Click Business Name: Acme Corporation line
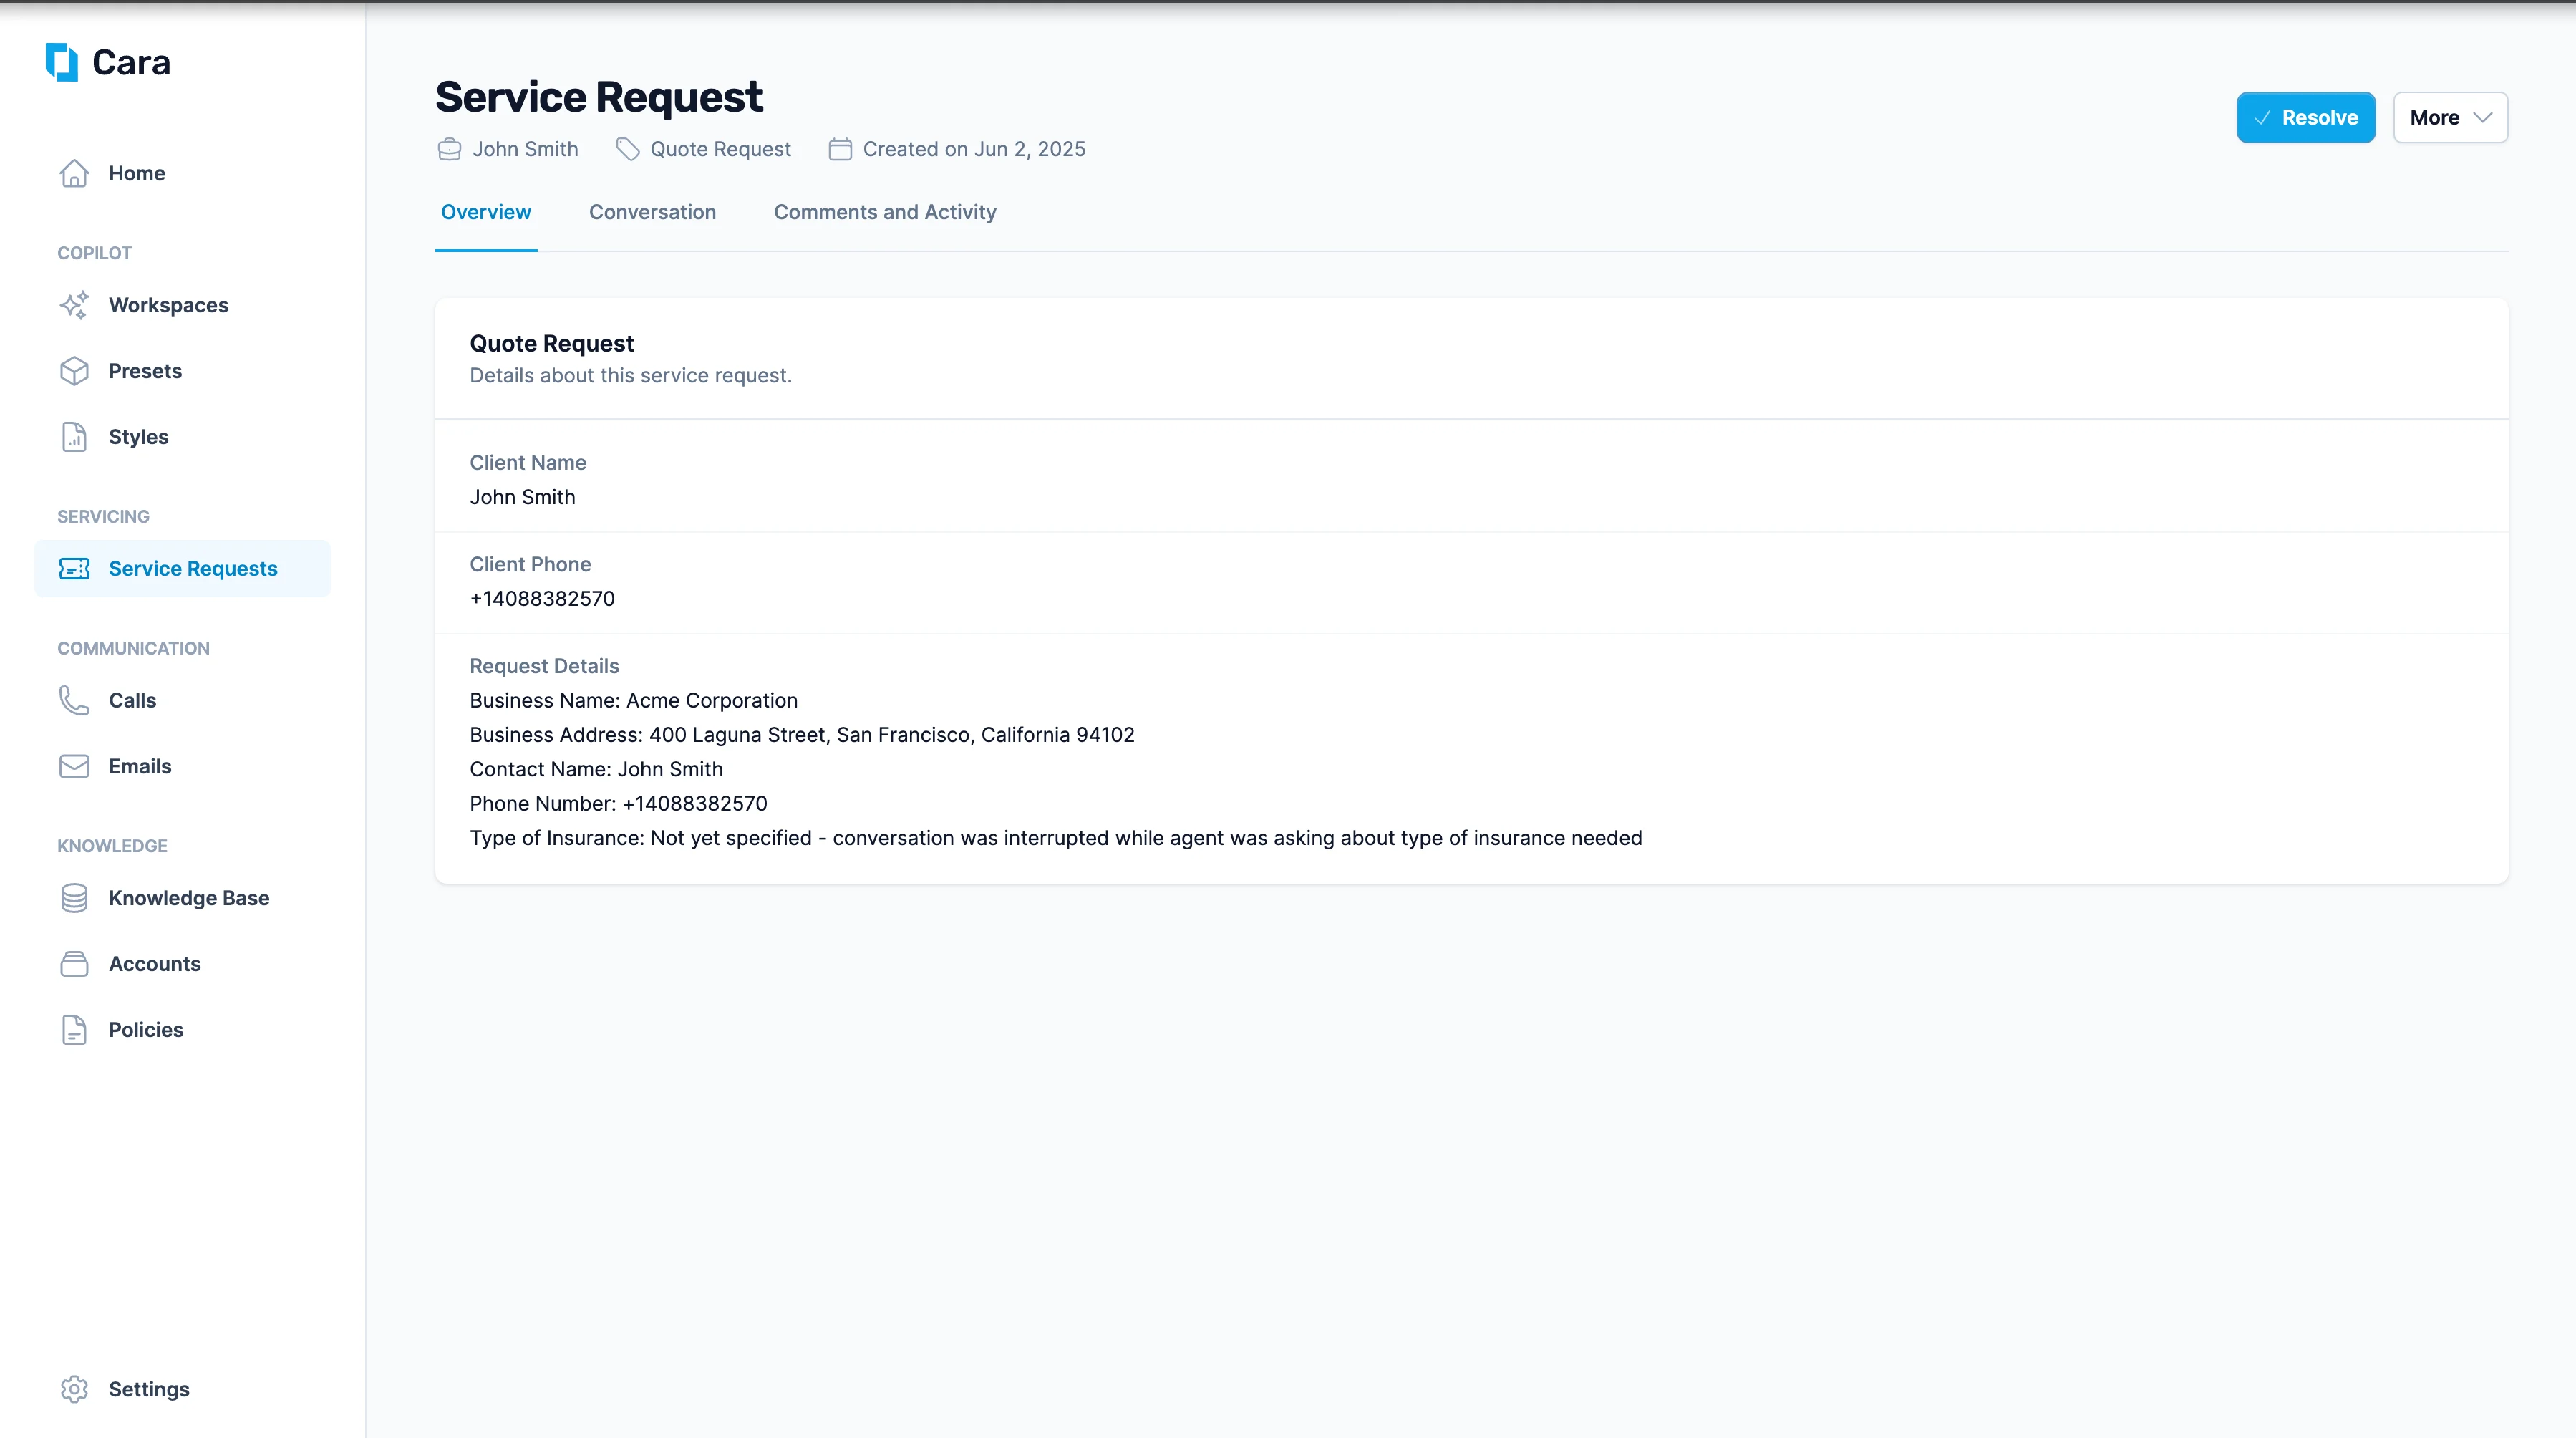Screen dimensions: 2576x1438 pyautogui.click(x=633, y=700)
